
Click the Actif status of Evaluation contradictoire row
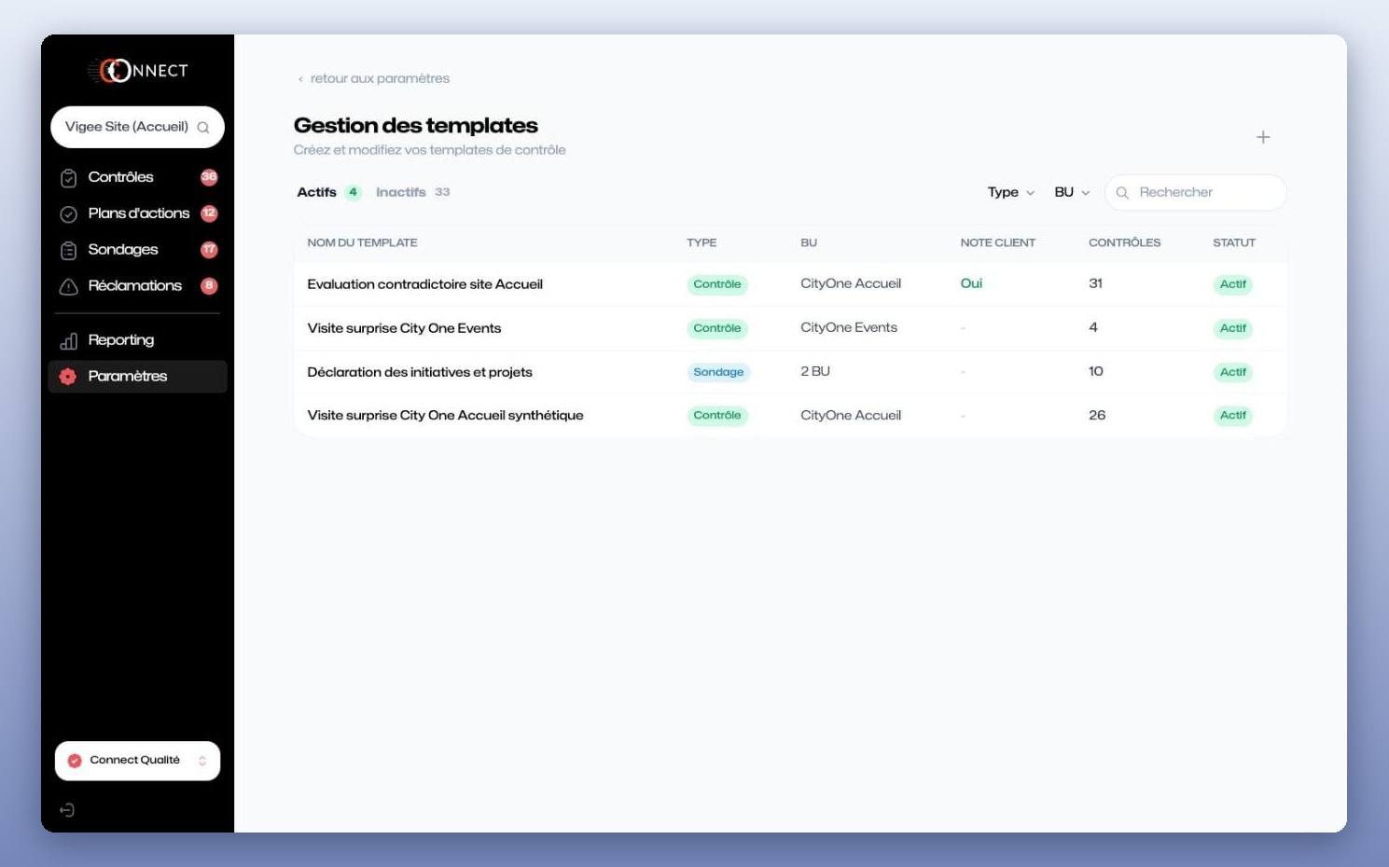pos(1232,284)
